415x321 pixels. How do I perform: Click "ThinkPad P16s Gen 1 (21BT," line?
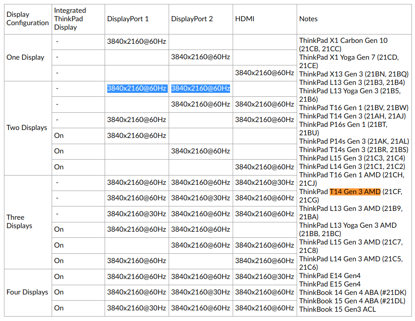[343, 125]
